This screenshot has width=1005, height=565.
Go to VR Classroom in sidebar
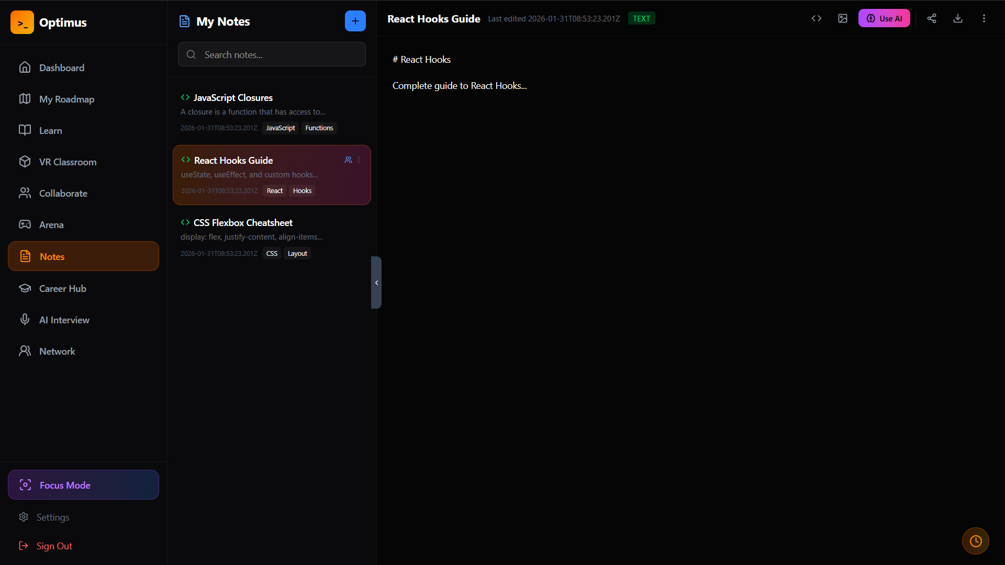click(x=68, y=162)
